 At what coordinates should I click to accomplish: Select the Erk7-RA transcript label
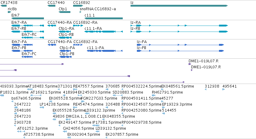[x=19, y=23]
